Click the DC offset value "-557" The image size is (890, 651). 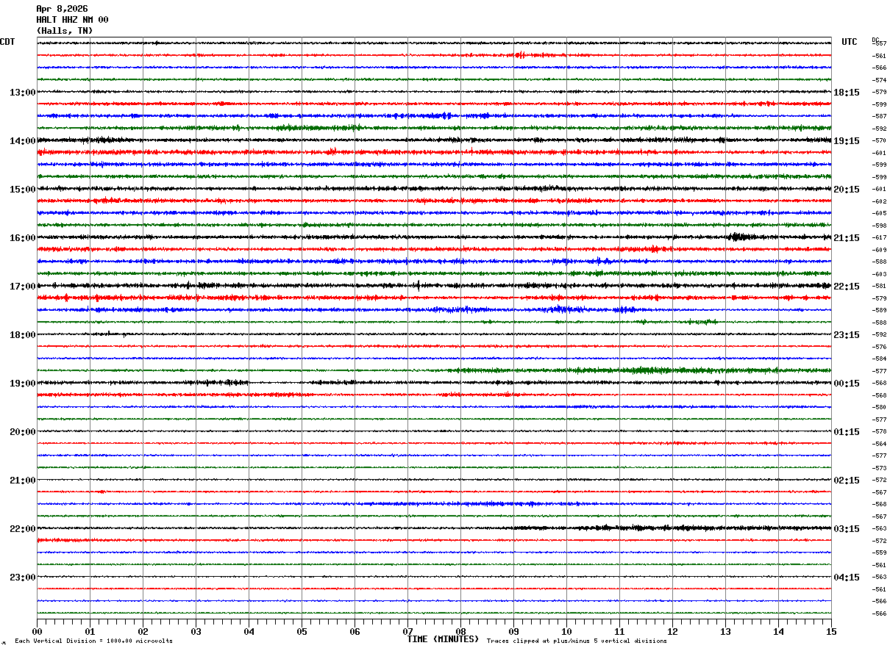(879, 44)
